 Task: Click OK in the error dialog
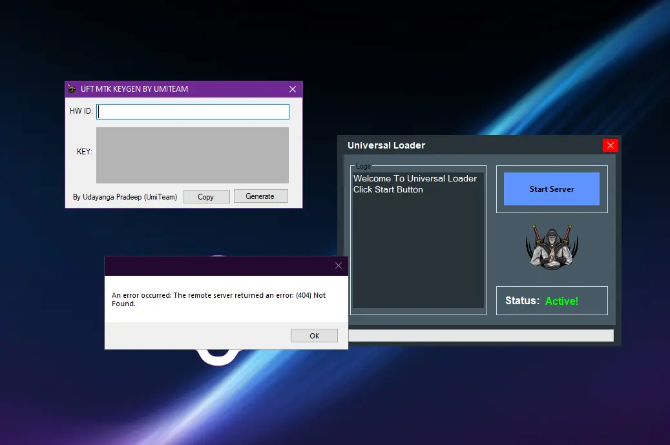[314, 336]
